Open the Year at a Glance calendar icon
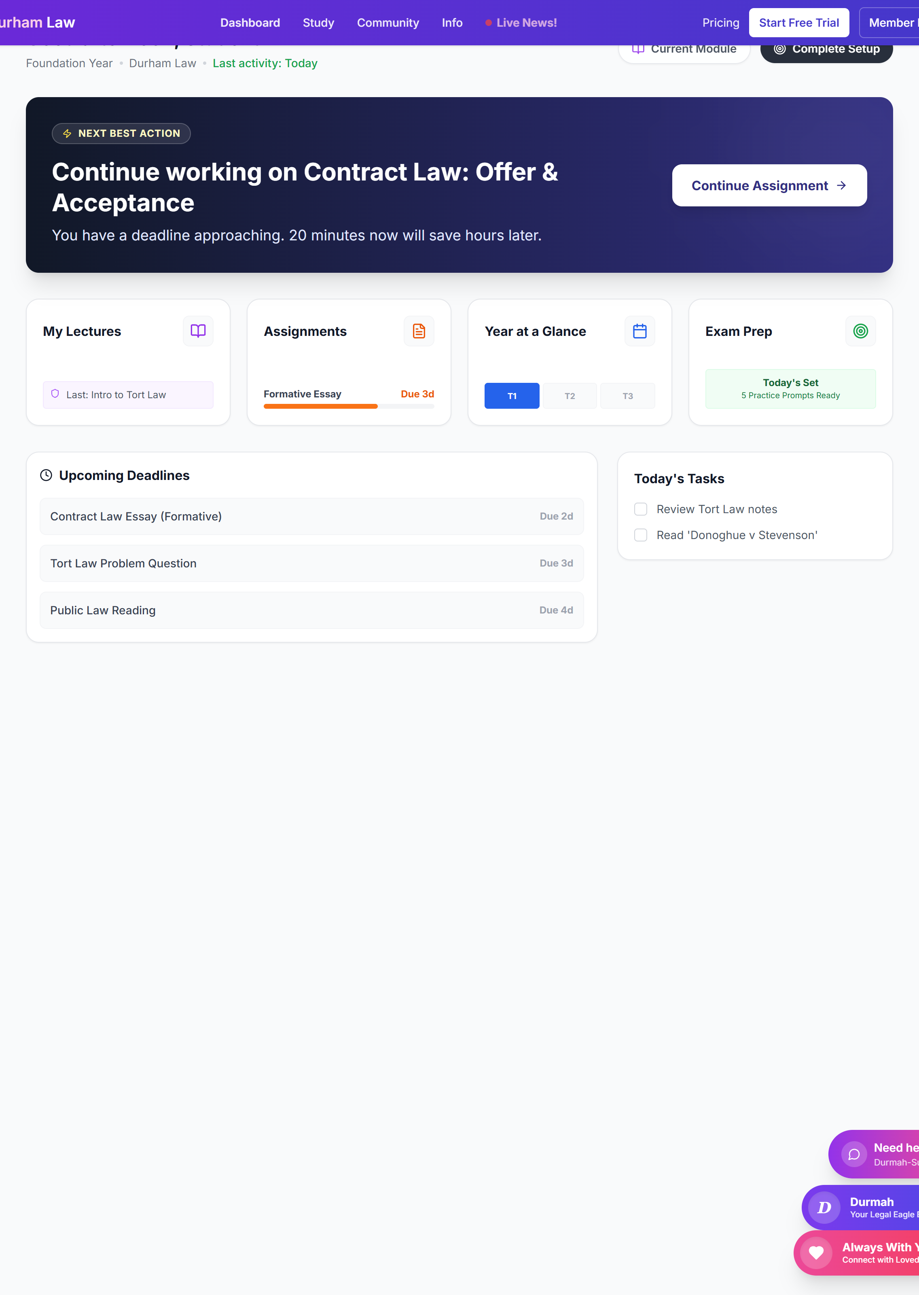The image size is (919, 1295). 639,331
